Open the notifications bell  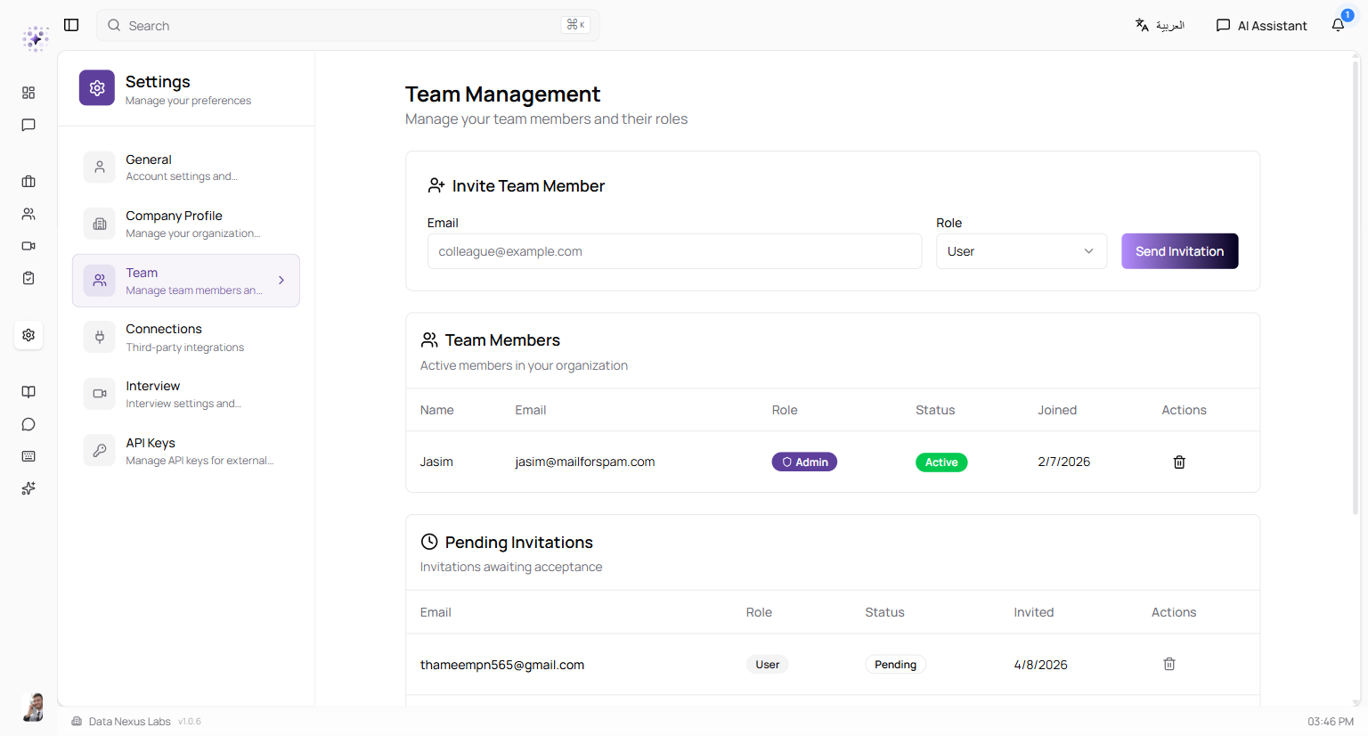click(1338, 25)
